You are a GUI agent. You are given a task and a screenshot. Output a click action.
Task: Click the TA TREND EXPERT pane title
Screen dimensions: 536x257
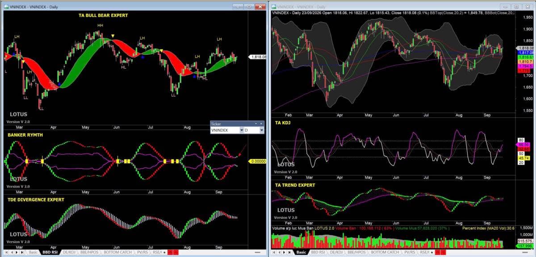[x=295, y=185]
